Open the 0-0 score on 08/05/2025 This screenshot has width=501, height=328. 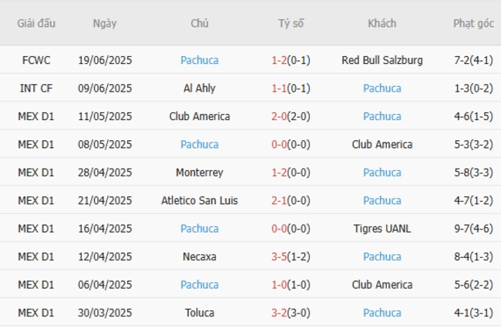pyautogui.click(x=279, y=145)
